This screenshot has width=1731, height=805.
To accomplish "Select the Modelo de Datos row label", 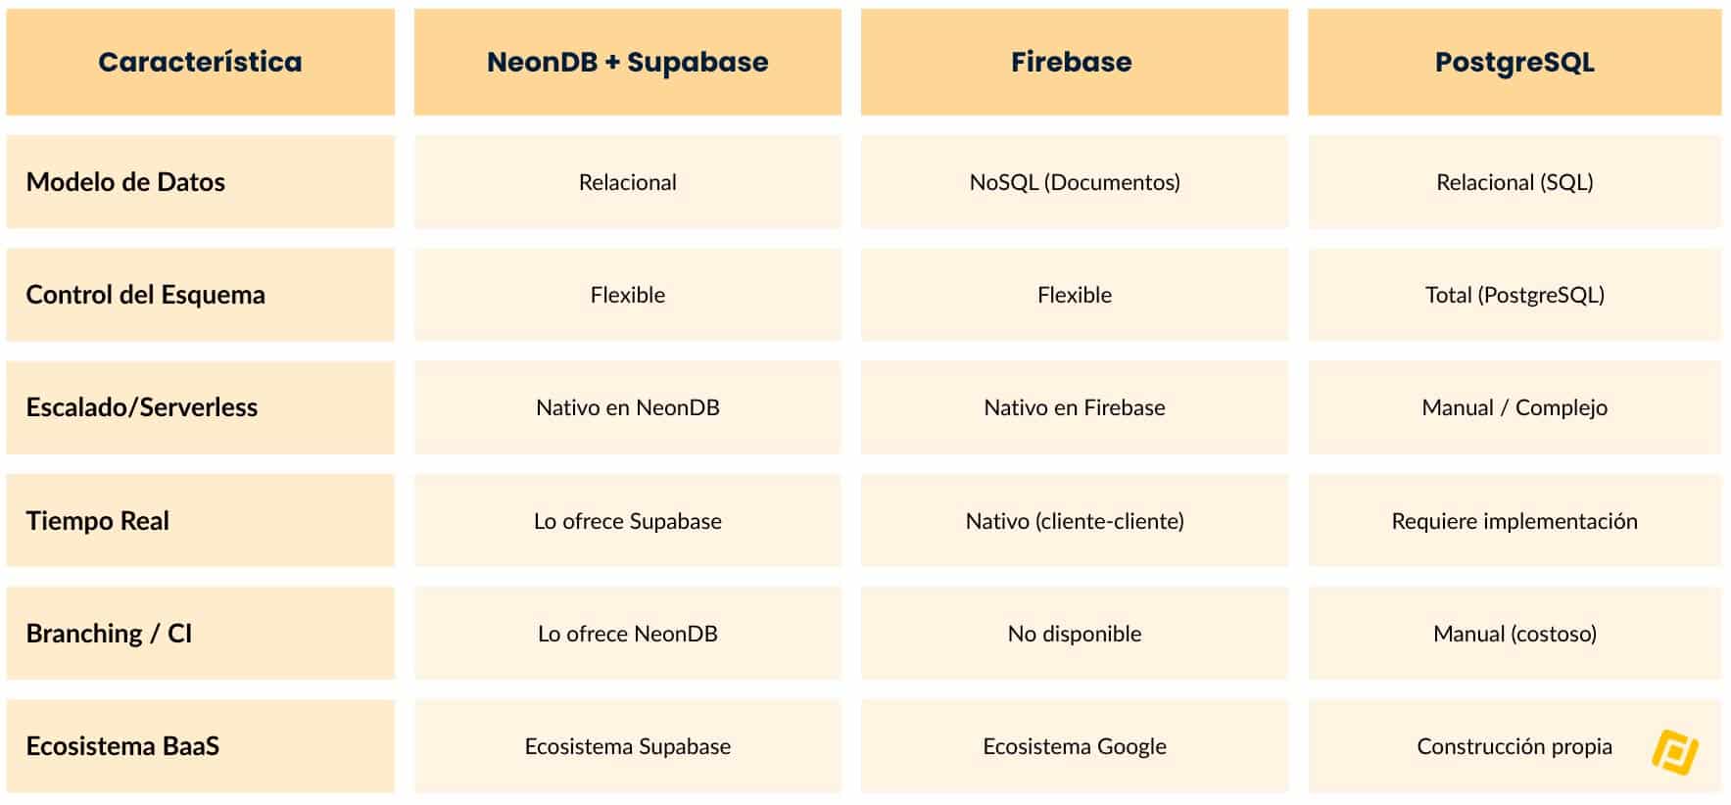I will (200, 182).
